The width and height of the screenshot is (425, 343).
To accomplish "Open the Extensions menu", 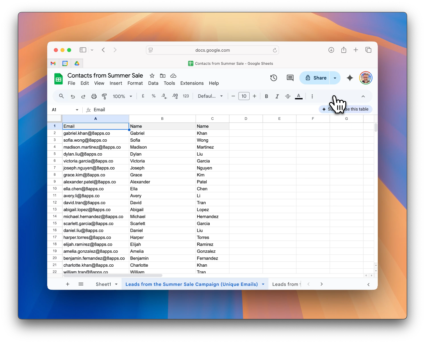I will (192, 83).
